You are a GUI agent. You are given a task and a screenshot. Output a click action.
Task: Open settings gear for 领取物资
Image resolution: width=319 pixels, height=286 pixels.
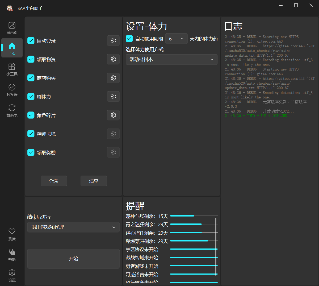point(113,59)
